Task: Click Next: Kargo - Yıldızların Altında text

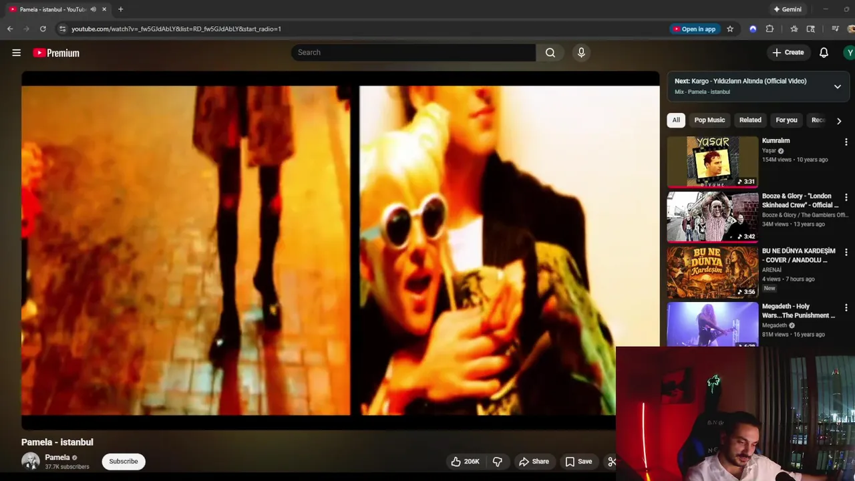Action: pos(741,82)
